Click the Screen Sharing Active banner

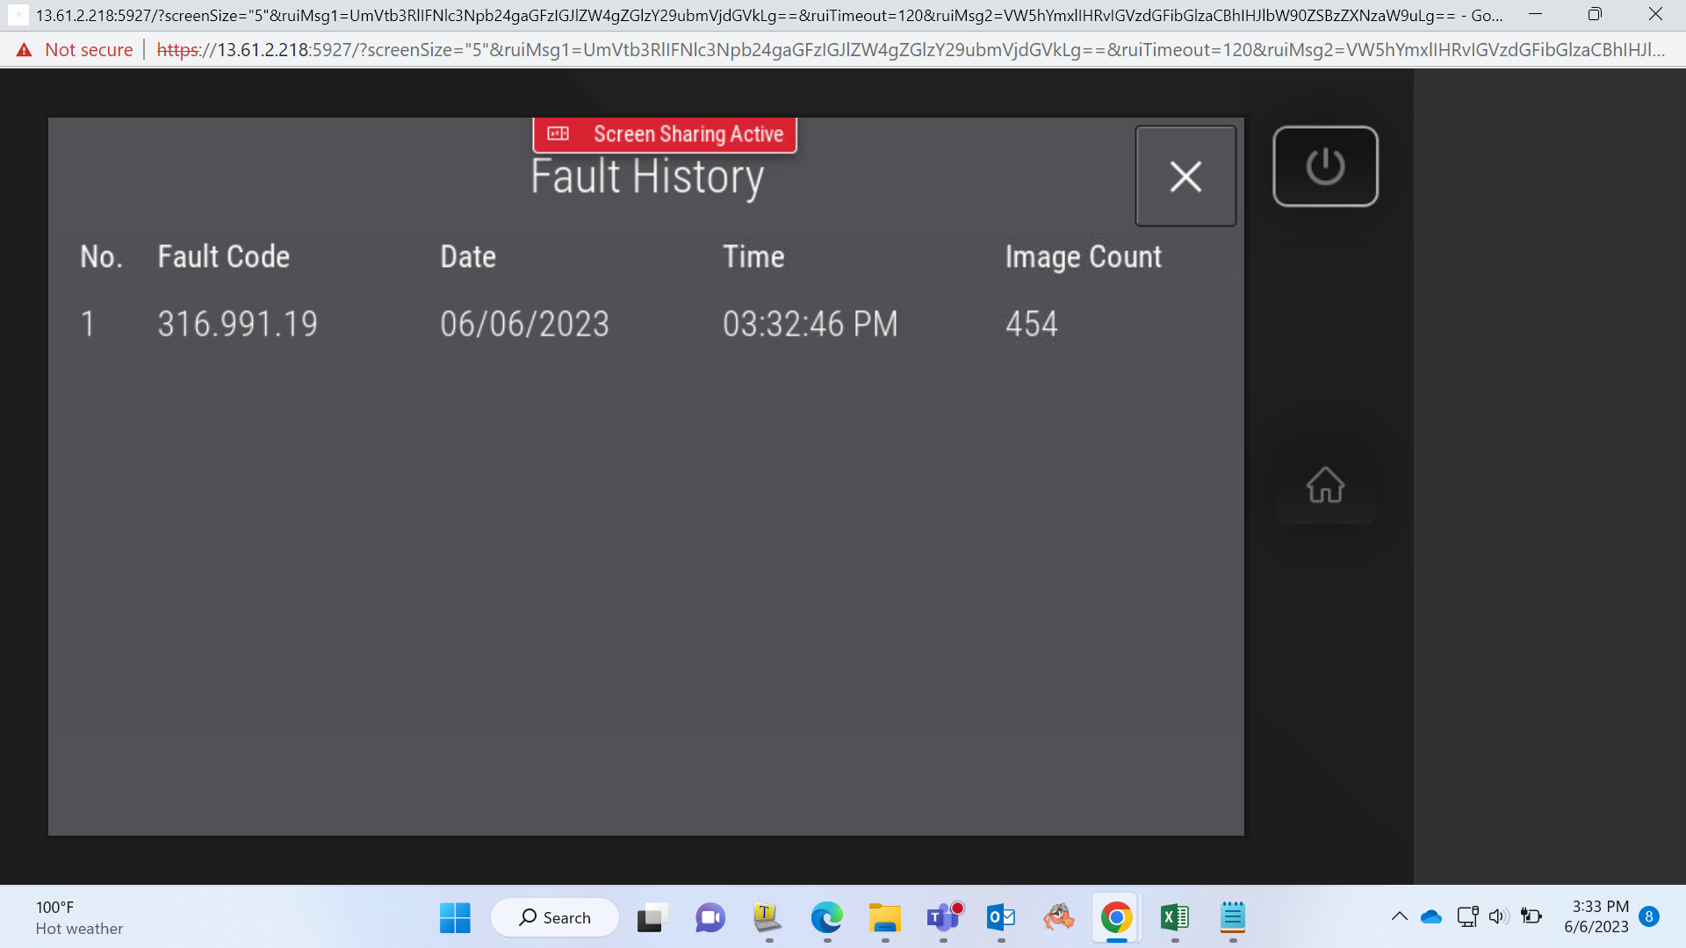pos(665,134)
